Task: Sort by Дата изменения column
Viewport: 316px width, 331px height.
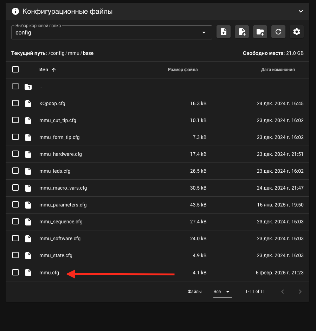Action: click(x=278, y=70)
